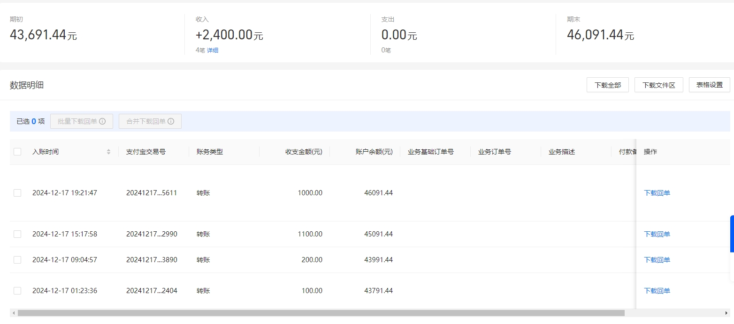Click the info icon on 批量下载回单
This screenshot has height=324, width=734.
point(102,121)
